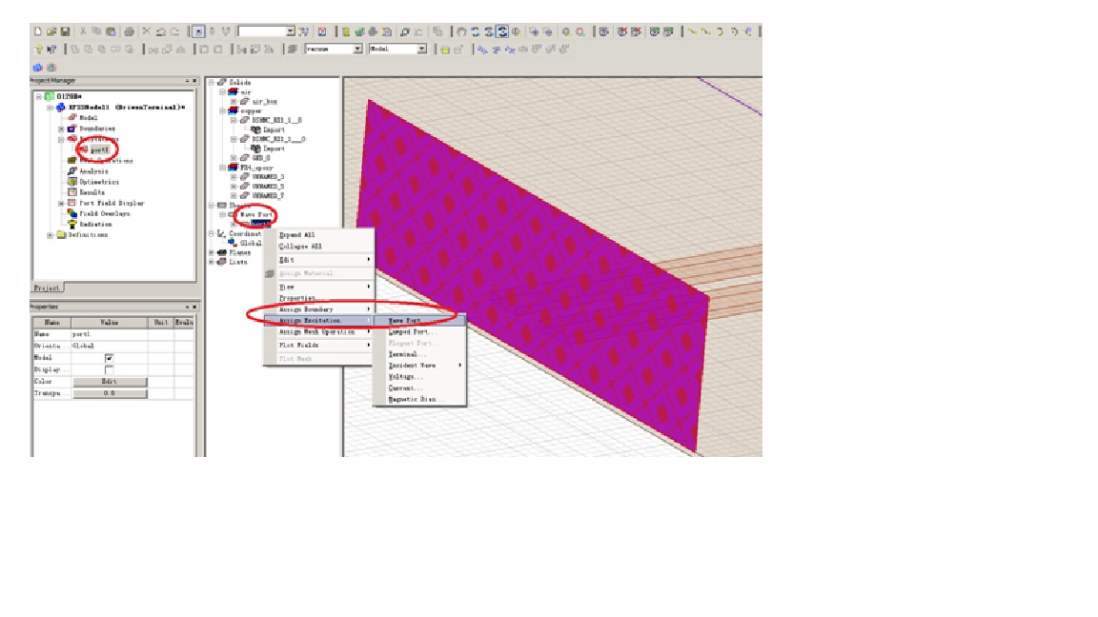Click the port1 Name value cell
1098x617 pixels.
110,333
